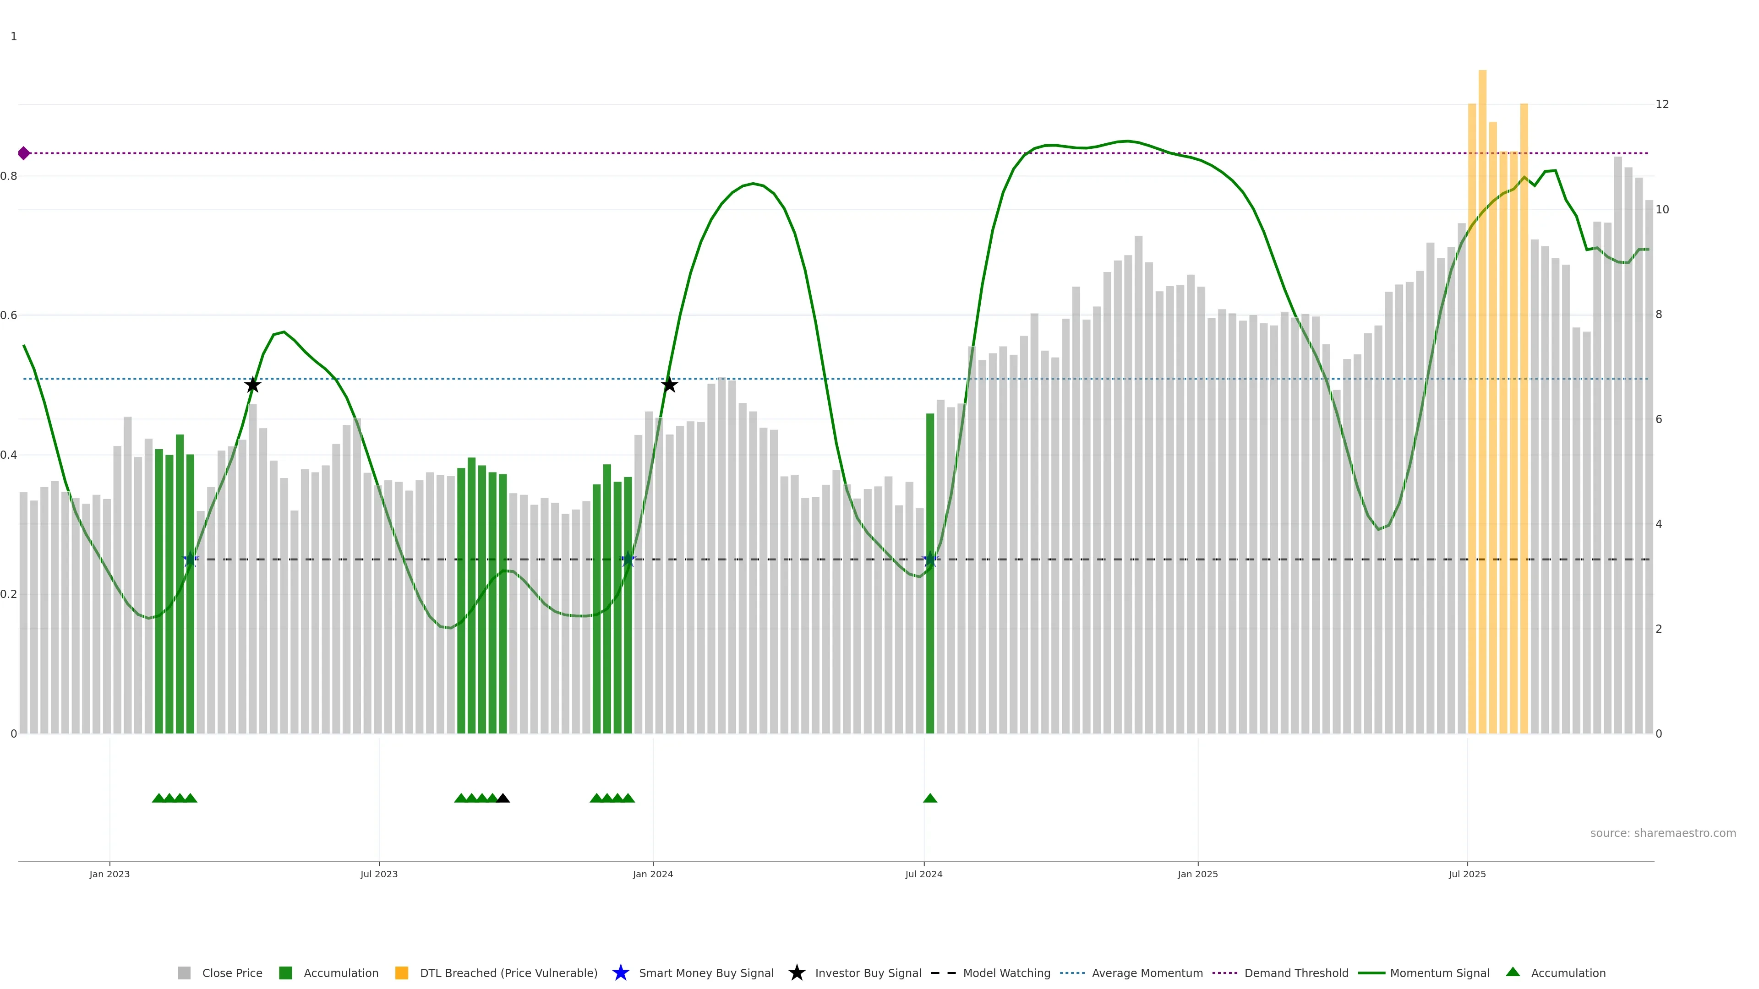Image resolution: width=1759 pixels, height=989 pixels.
Task: Click the orange DTL Breached legend swatch
Action: [402, 973]
